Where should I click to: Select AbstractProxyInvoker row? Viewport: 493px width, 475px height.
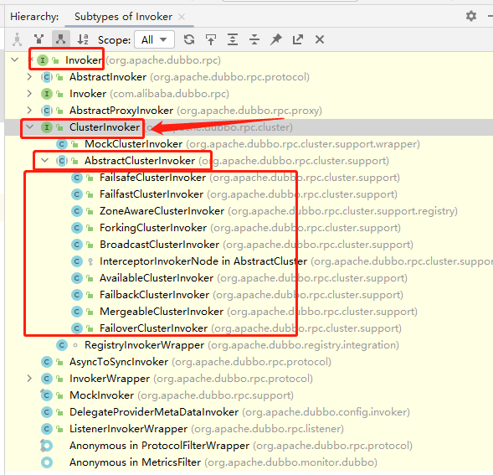click(x=249, y=111)
